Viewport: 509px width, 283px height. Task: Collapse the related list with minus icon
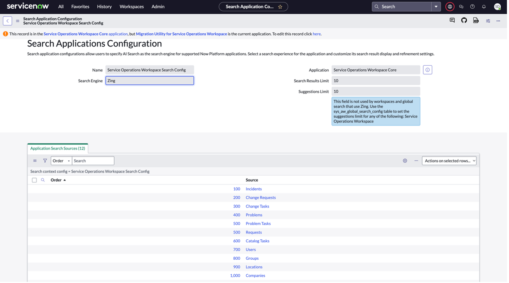[x=418, y=161]
